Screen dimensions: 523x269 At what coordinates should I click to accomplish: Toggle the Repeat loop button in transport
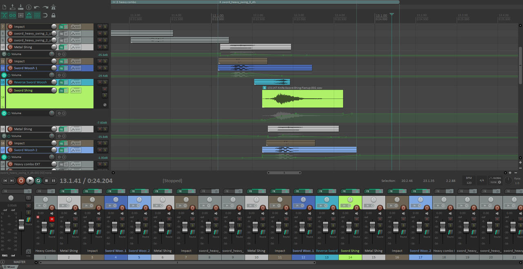[38, 181]
